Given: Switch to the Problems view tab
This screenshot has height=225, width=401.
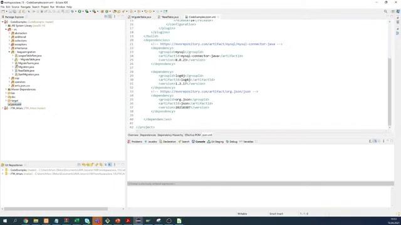Looking at the screenshot, I should click(135, 142).
